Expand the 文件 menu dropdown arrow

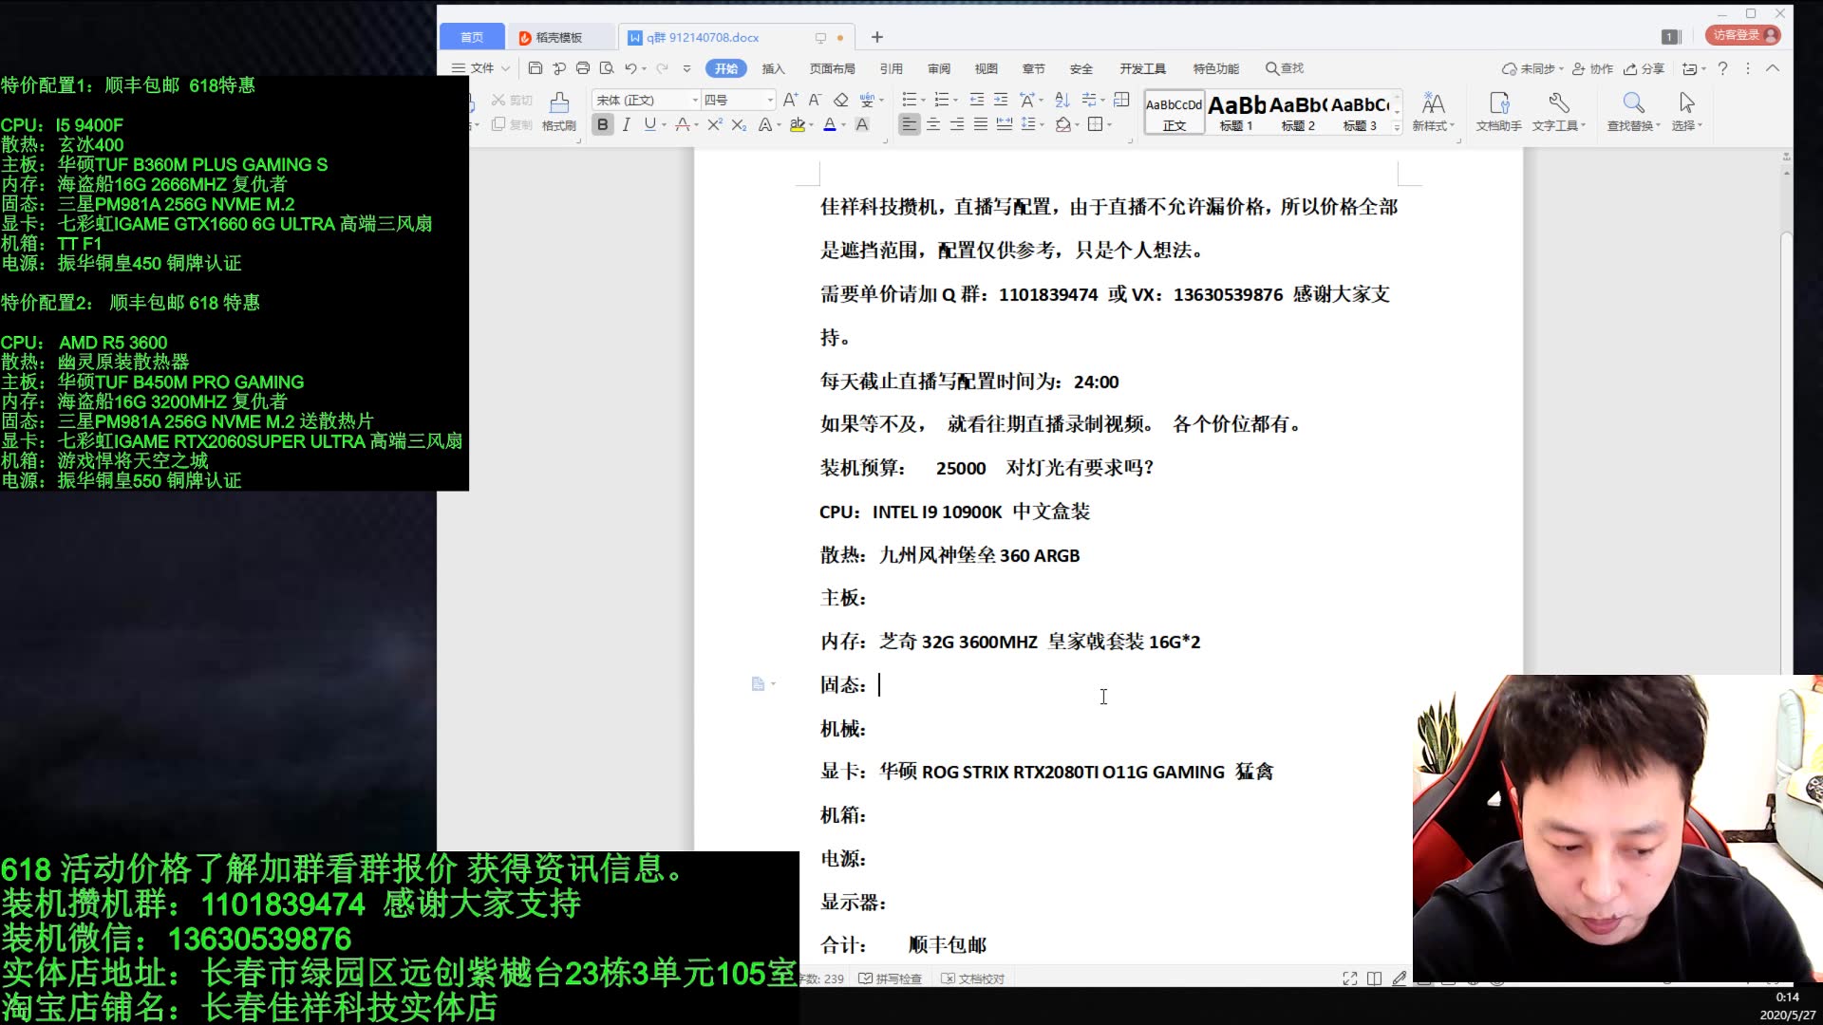(x=505, y=68)
